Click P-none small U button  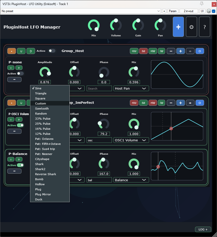11,68
